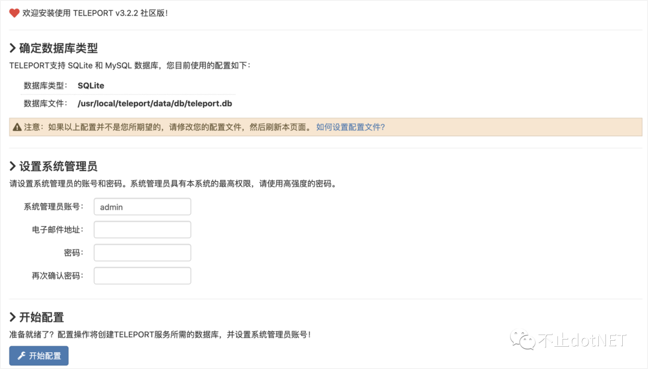This screenshot has height=369, width=648.
Task: Click the 再次确认密码 label
Action: [58, 276]
